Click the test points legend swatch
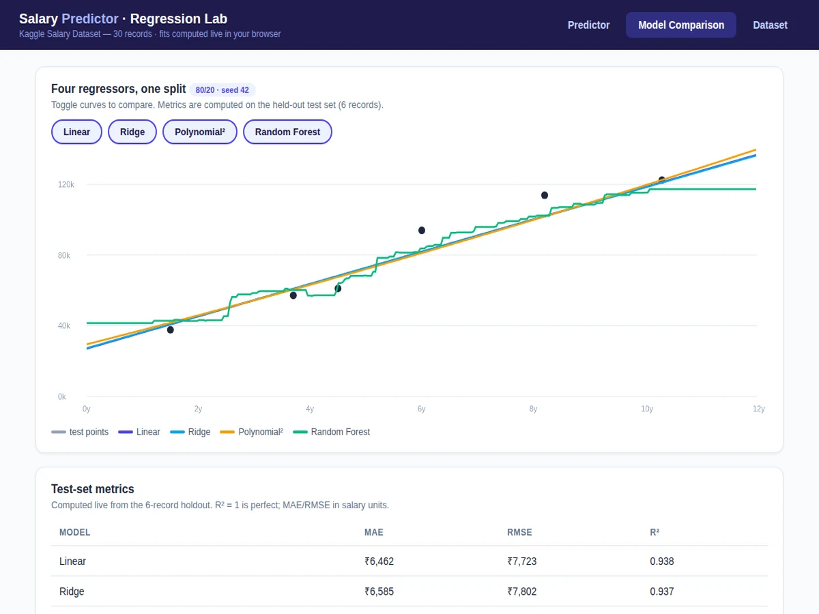Image resolution: width=819 pixels, height=614 pixels. coord(59,432)
